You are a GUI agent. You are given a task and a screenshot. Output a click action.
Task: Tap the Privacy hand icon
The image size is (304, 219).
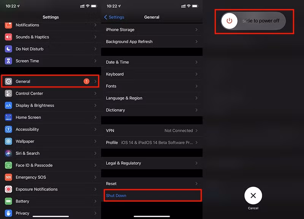point(8,213)
